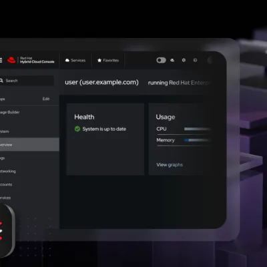Select the Overview sidebar item

[29, 145]
